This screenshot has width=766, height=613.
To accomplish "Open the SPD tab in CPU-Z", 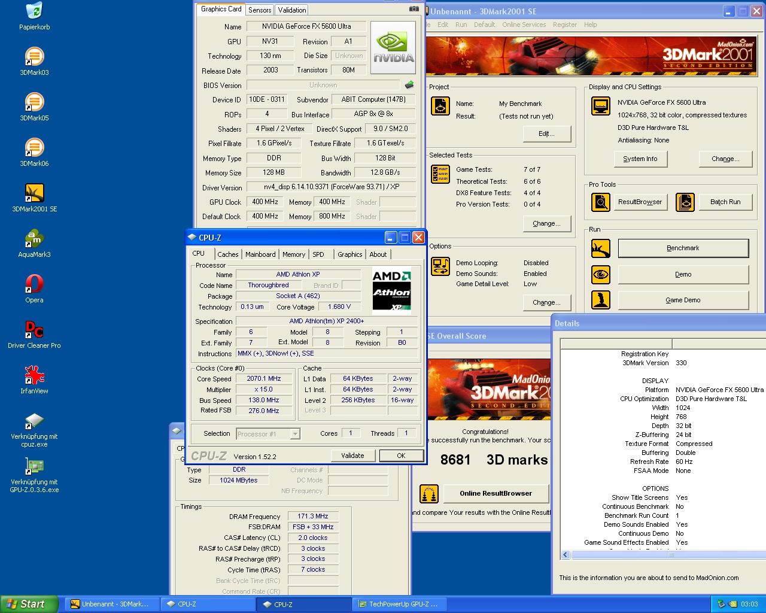I will [318, 254].
